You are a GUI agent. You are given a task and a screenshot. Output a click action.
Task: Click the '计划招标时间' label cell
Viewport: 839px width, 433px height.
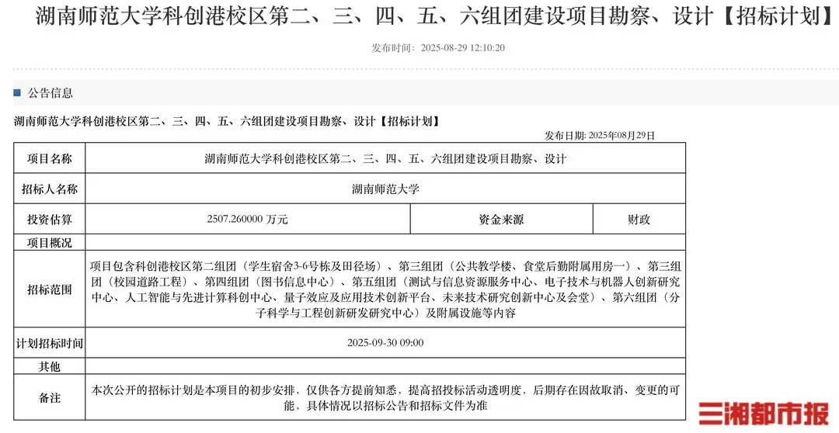[x=49, y=343]
